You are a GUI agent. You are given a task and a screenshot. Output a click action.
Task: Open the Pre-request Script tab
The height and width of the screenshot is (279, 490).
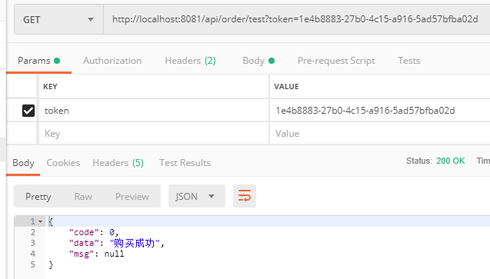(336, 61)
